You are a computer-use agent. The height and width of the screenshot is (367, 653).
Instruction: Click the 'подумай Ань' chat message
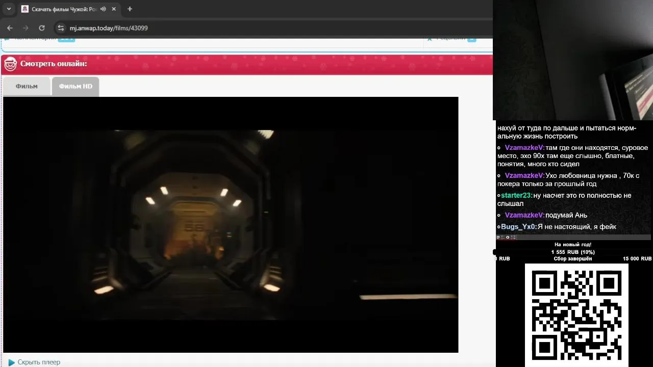(x=566, y=215)
